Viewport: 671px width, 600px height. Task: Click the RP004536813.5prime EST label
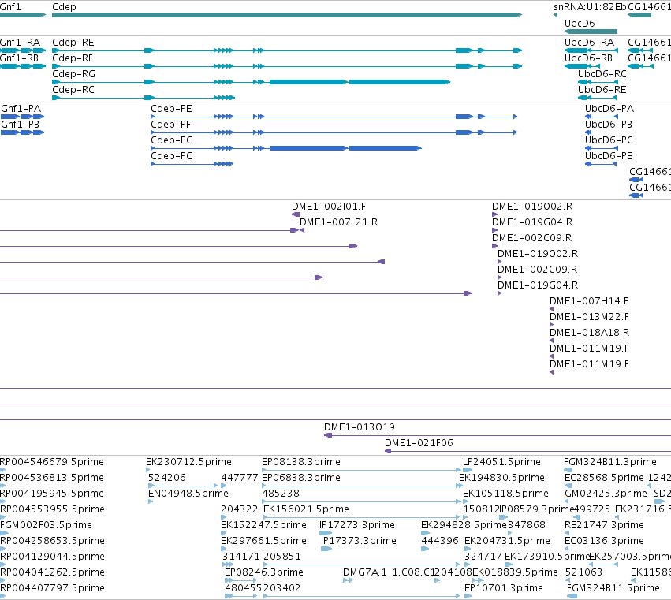(x=52, y=478)
